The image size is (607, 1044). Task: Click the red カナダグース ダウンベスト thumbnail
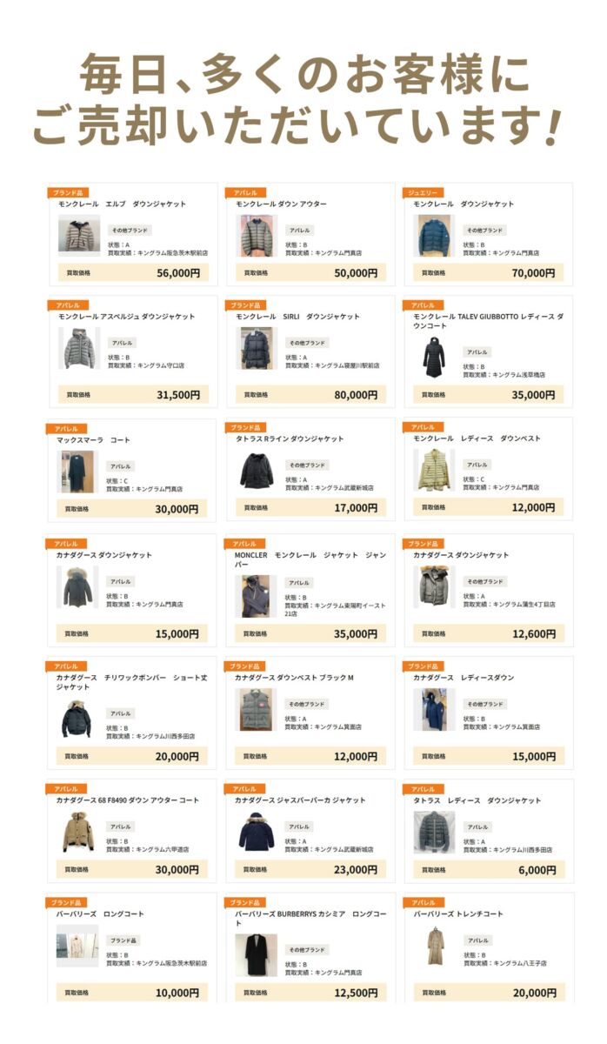[256, 709]
